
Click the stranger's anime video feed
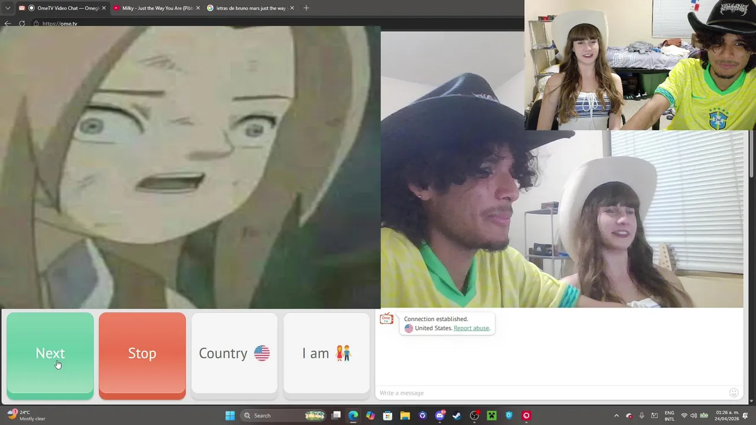coord(190,167)
